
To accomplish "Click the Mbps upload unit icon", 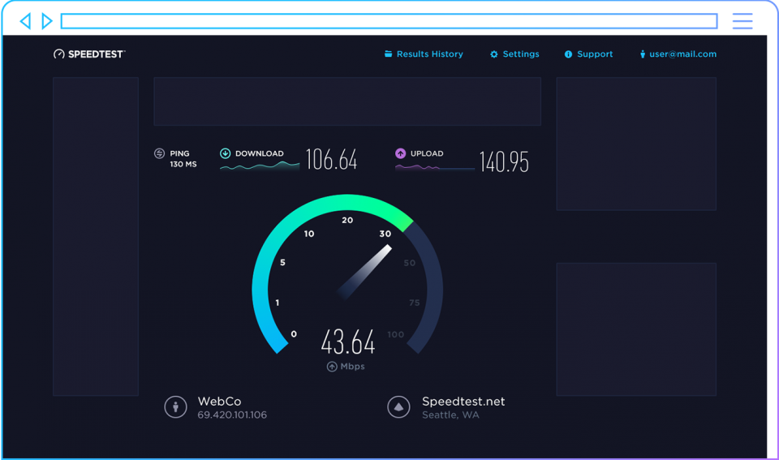I will [332, 367].
